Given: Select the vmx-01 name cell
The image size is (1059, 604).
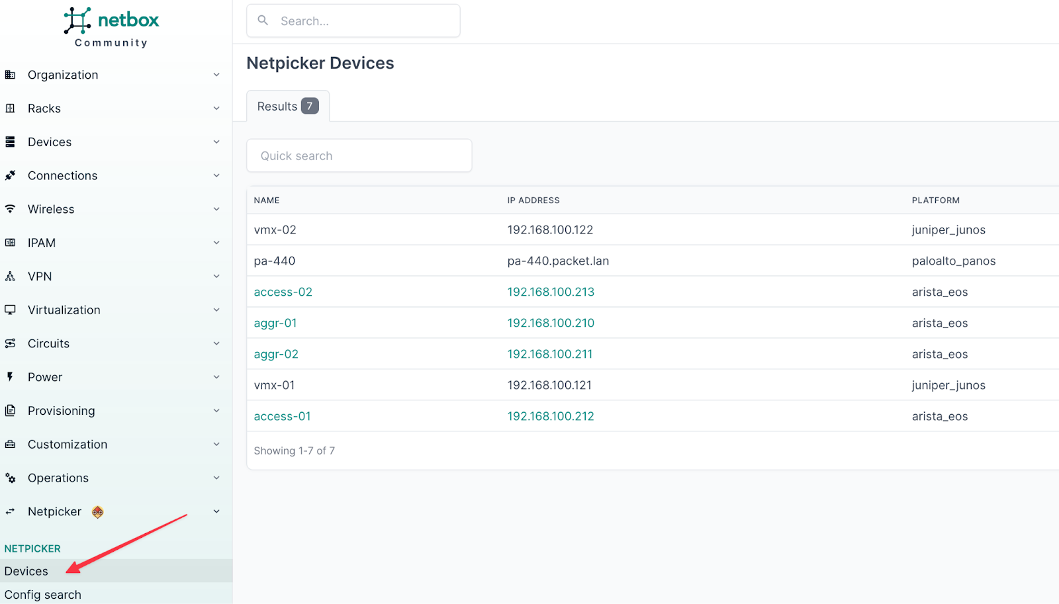Looking at the screenshot, I should point(275,385).
